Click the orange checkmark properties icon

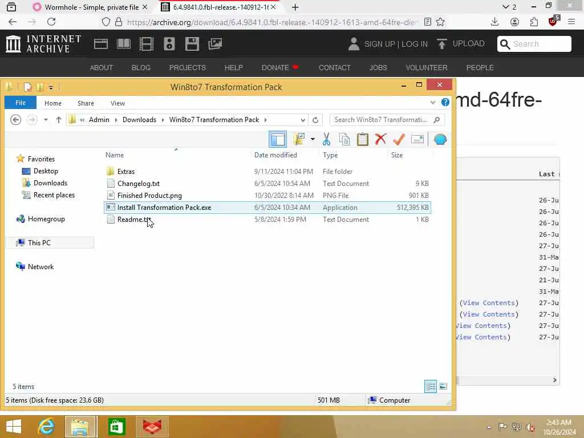point(399,139)
